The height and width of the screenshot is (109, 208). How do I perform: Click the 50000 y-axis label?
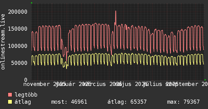19,63
